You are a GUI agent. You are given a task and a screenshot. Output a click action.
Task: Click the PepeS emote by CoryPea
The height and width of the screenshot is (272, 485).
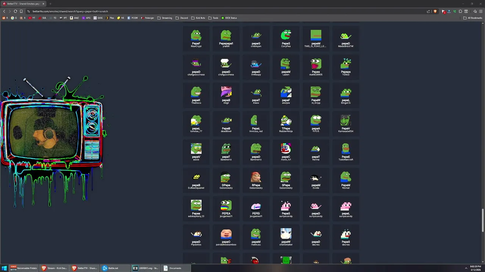point(286,39)
